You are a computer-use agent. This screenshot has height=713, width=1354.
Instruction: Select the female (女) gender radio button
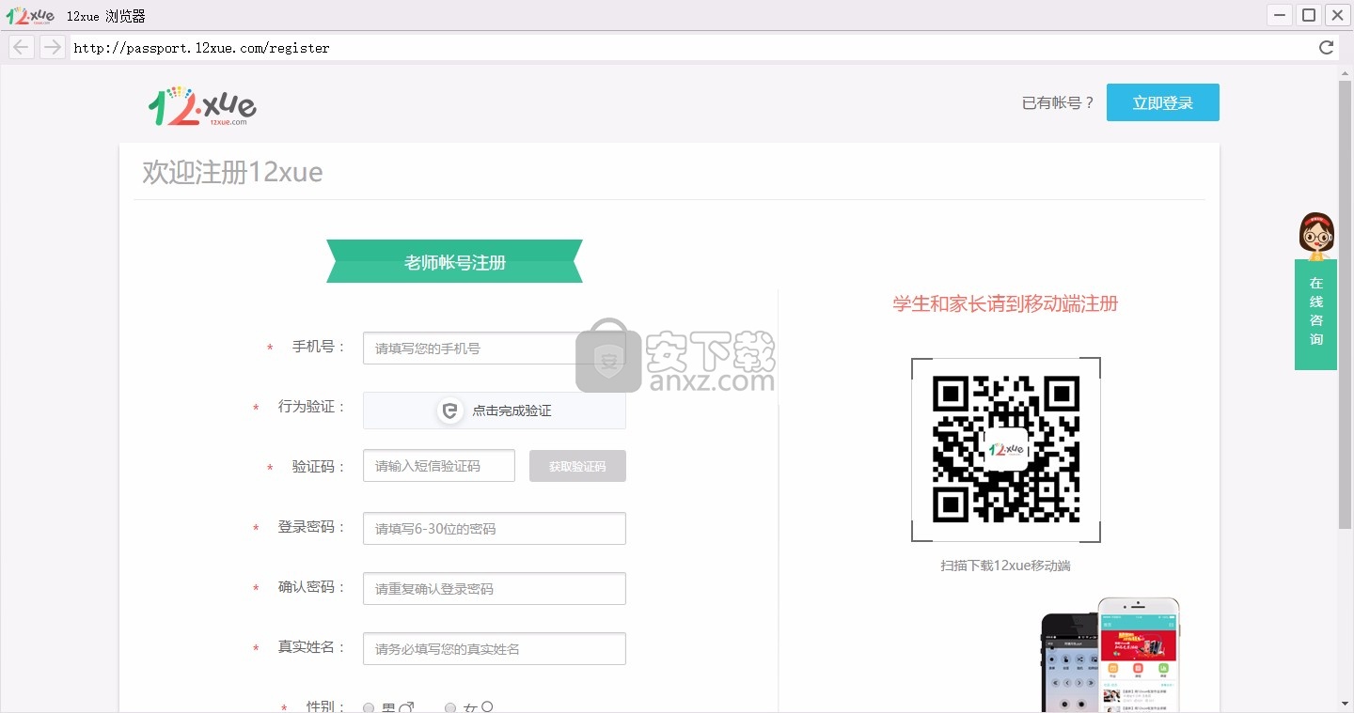click(450, 708)
